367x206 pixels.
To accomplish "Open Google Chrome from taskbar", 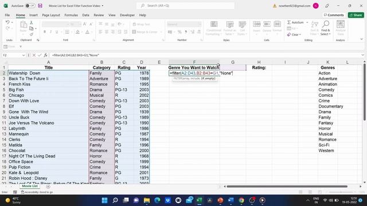I will (241, 200).
